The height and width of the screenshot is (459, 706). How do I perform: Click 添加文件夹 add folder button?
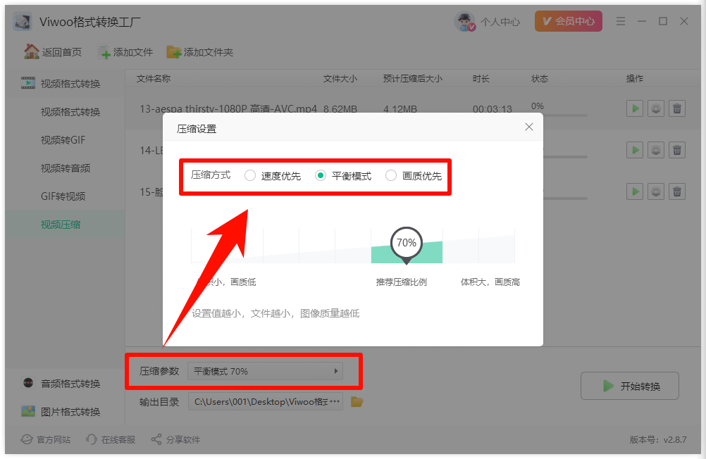(200, 52)
